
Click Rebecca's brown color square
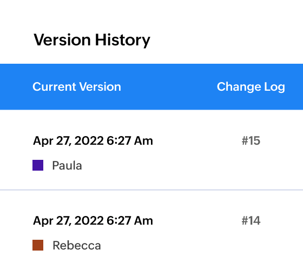click(38, 245)
